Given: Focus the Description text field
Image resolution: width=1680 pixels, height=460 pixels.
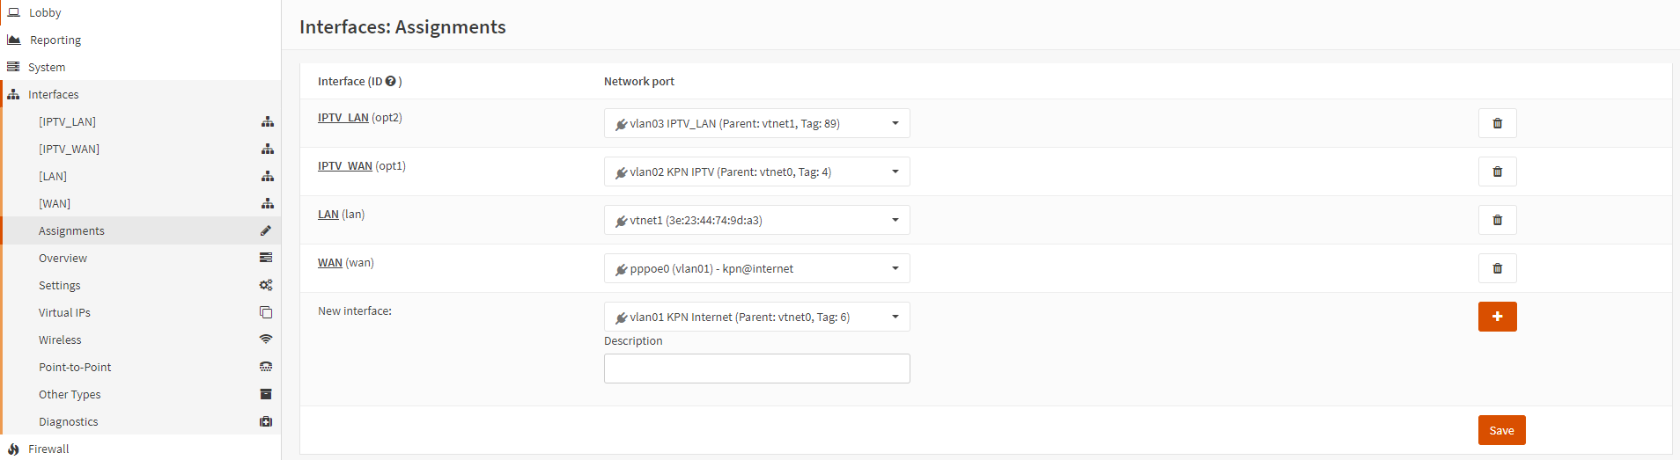Looking at the screenshot, I should [757, 369].
